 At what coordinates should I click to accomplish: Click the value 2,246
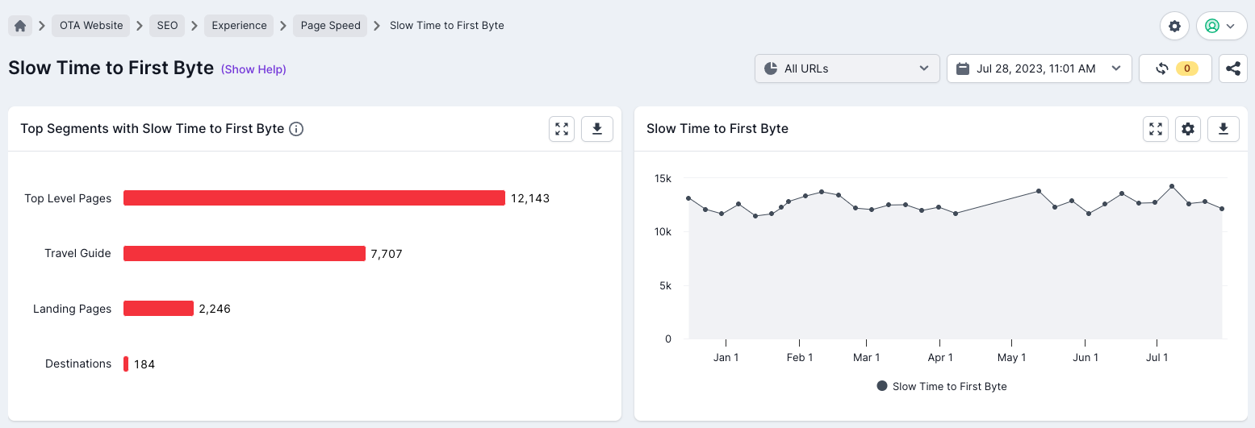pos(215,309)
